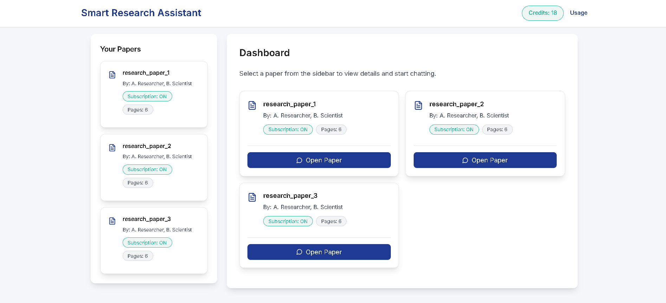Open the Usage page link
The image size is (666, 303).
(x=578, y=13)
